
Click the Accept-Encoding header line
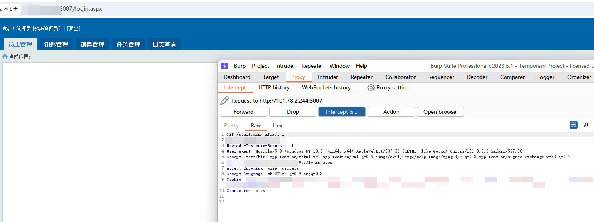262,168
